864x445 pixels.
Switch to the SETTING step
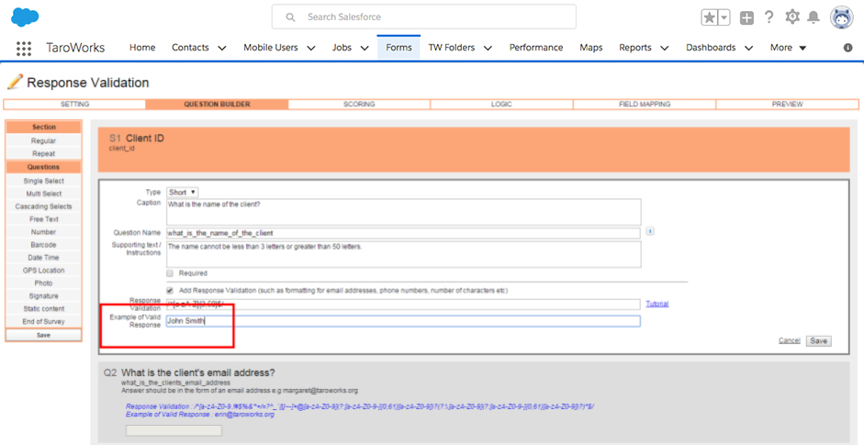pyautogui.click(x=75, y=104)
